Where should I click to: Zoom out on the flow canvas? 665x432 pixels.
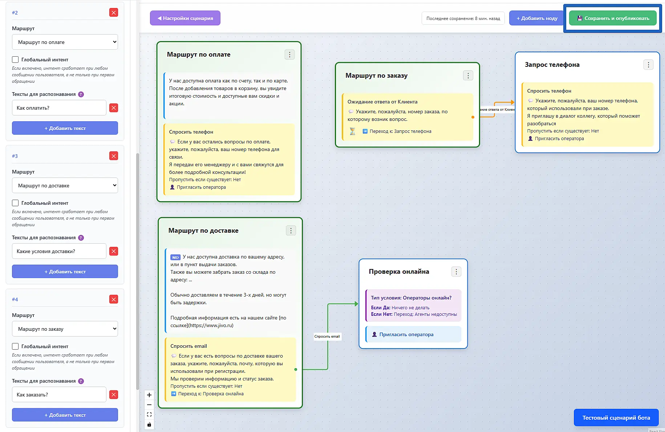click(x=149, y=405)
